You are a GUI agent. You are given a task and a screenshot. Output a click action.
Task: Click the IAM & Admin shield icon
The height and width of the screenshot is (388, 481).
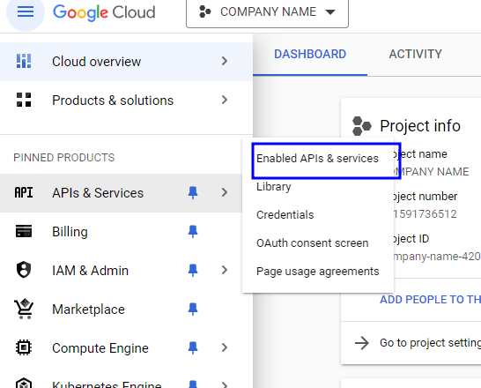point(24,270)
